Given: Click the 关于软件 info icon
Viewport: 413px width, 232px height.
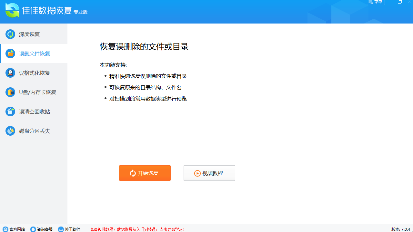Looking at the screenshot, I should (x=61, y=229).
